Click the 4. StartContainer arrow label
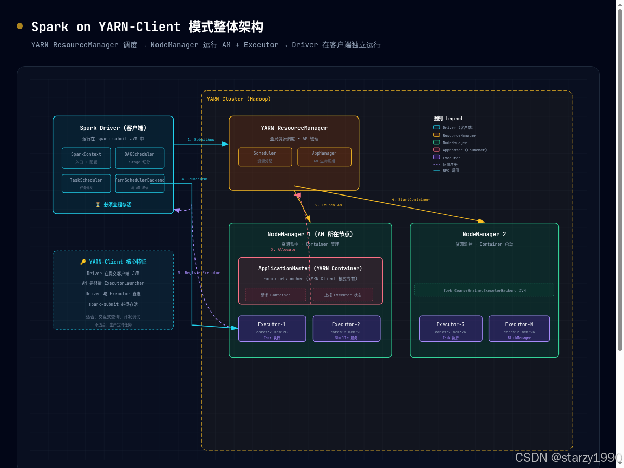This screenshot has width=624, height=468. 410,200
